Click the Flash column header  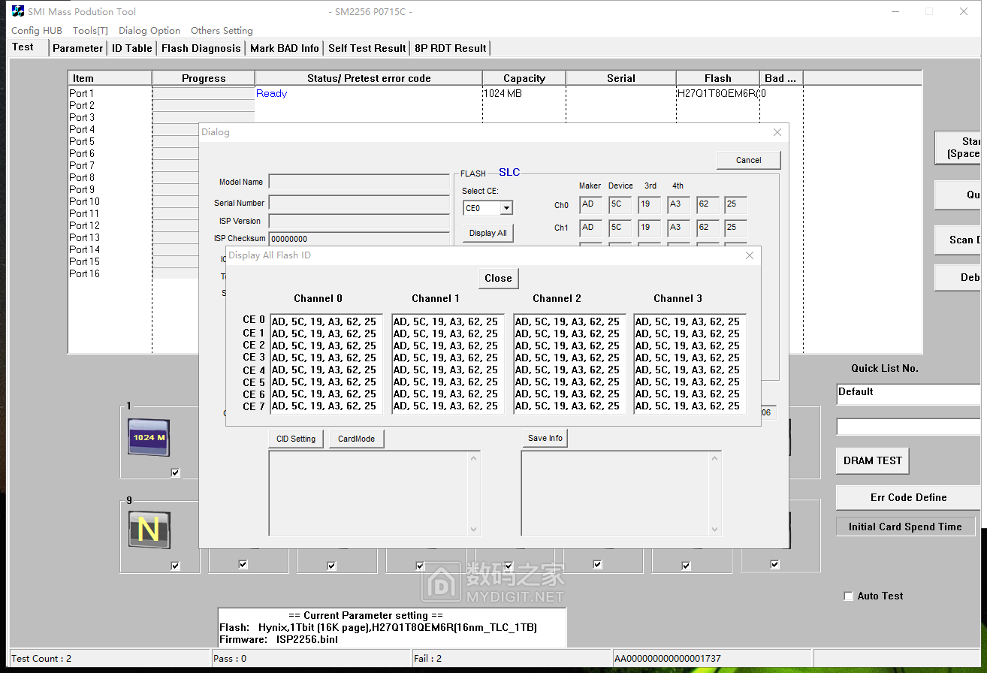click(718, 78)
